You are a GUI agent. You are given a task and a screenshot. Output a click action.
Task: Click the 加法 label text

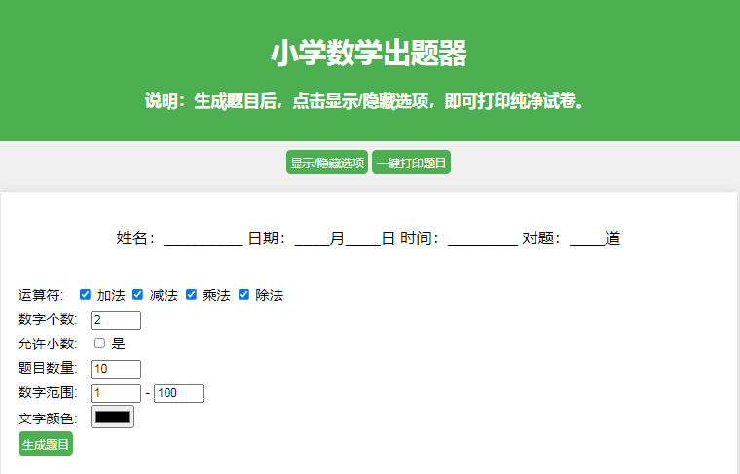point(111,295)
